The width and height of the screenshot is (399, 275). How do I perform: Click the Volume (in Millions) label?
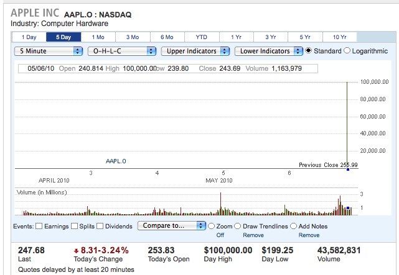pos(42,192)
